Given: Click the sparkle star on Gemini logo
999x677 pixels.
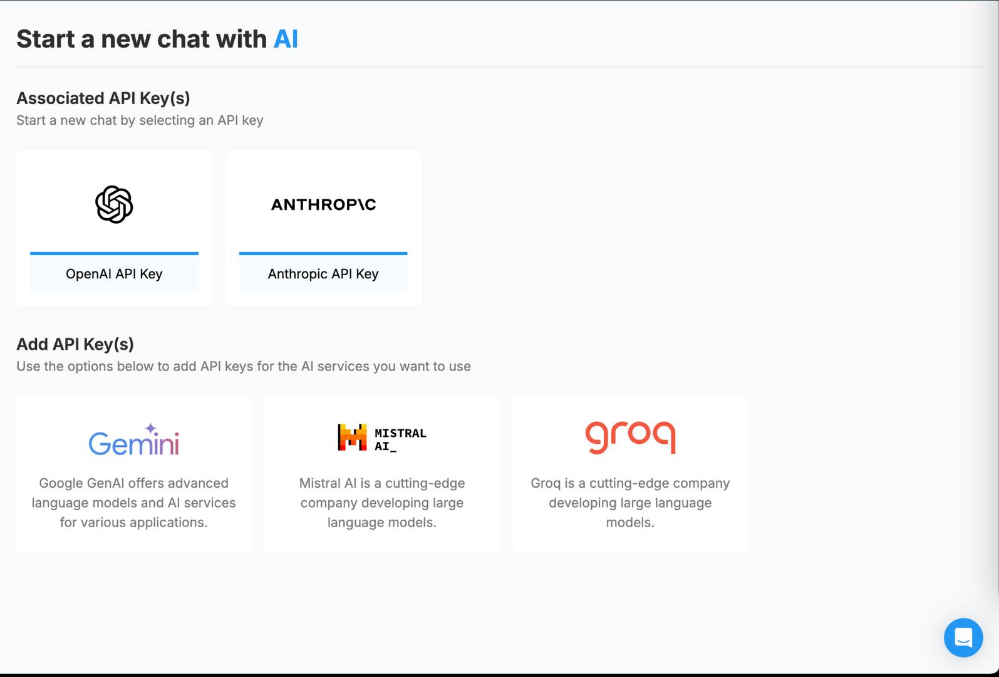Looking at the screenshot, I should pyautogui.click(x=151, y=429).
